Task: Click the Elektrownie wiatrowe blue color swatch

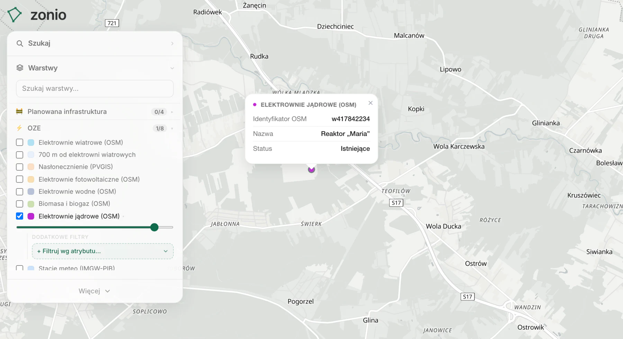Action: pyautogui.click(x=31, y=143)
